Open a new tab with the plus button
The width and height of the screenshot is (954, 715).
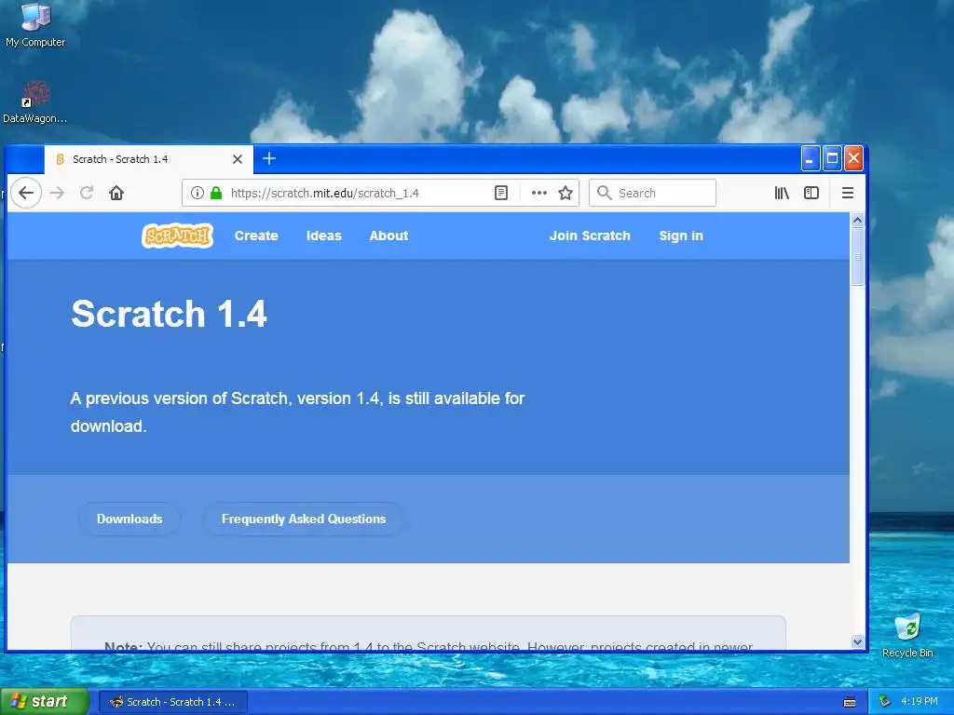pos(269,158)
